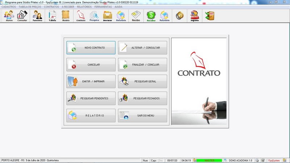Click the ALTERAR / CONSULTAR button
This screenshot has width=290, height=163.
coord(142,48)
